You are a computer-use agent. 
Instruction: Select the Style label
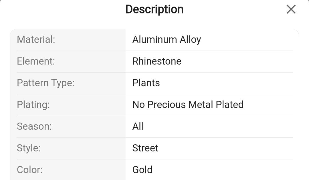pos(29,148)
